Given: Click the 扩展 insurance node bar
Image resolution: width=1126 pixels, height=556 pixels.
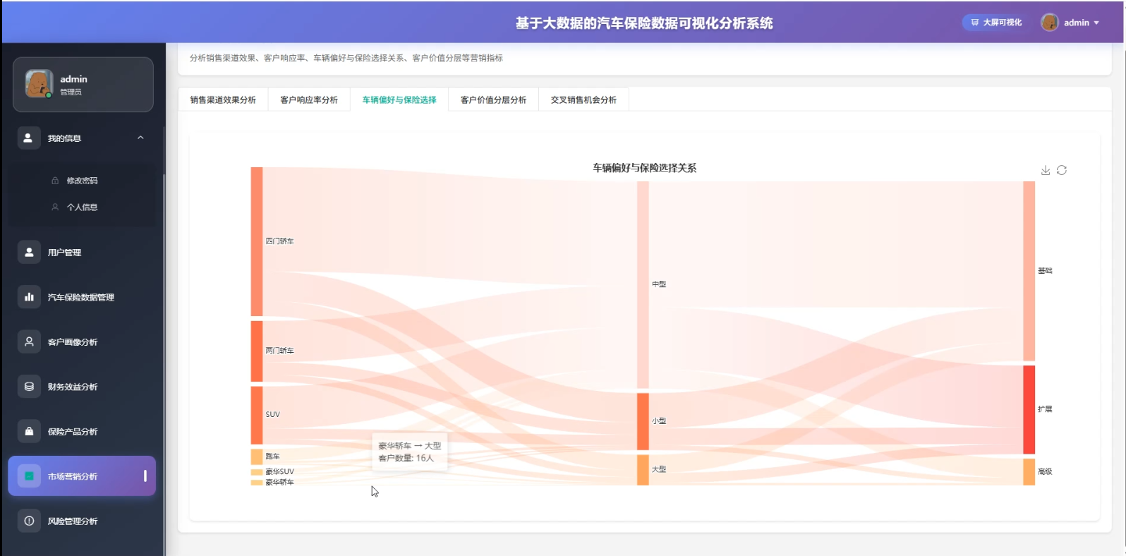Looking at the screenshot, I should coord(1029,409).
